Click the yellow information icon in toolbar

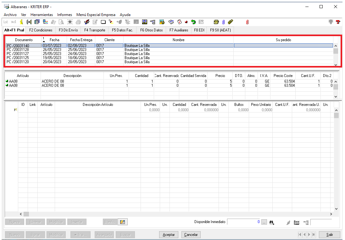click(21, 22)
